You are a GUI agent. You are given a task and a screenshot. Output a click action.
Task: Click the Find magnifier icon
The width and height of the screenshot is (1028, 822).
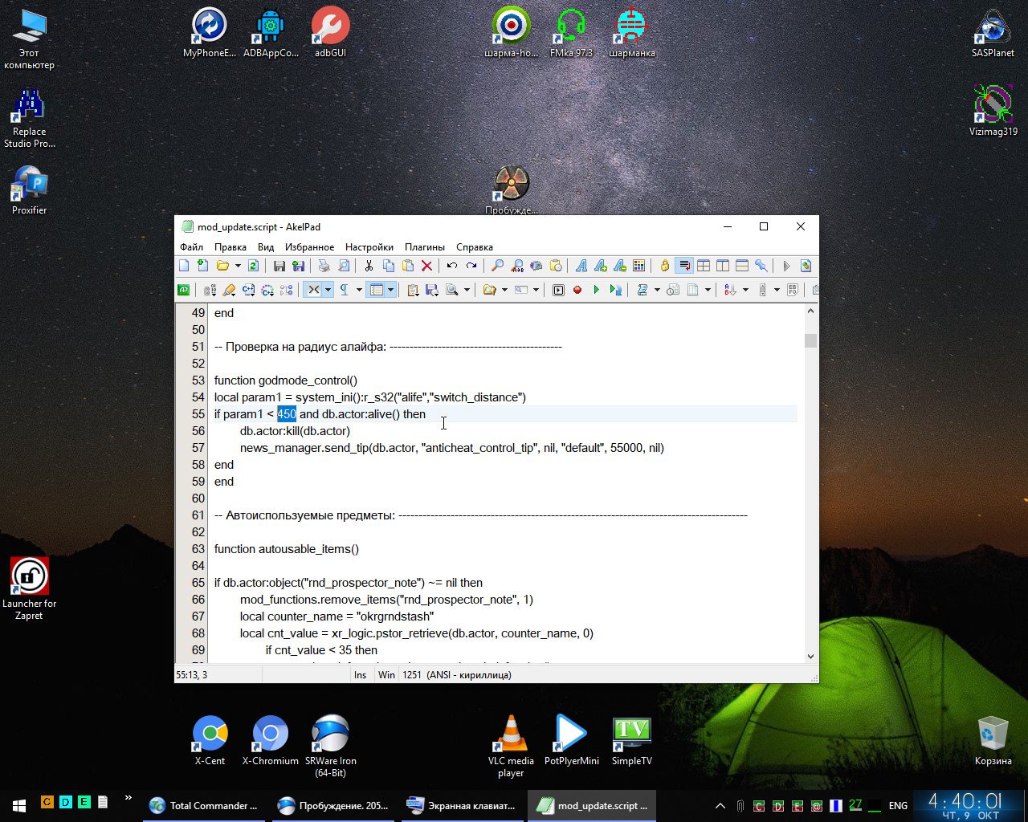pyautogui.click(x=497, y=266)
